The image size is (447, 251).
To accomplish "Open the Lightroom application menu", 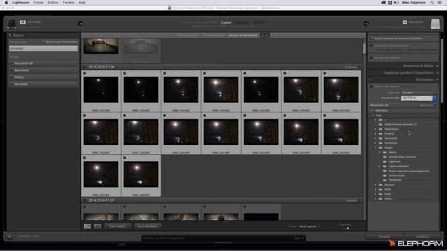I will pos(21,3).
